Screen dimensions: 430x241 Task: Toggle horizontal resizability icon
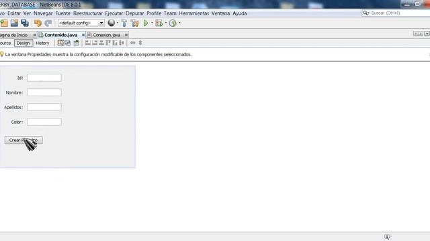click(x=133, y=43)
